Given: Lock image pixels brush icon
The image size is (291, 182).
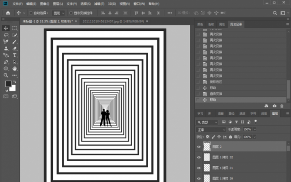Looking at the screenshot, I should pos(214,137).
